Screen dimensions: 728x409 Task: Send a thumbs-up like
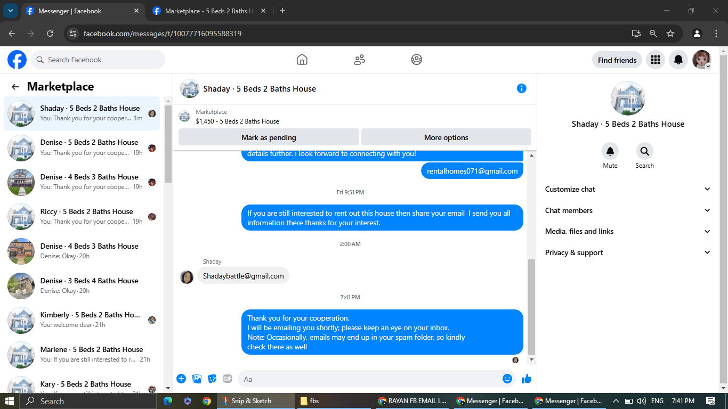pos(527,379)
